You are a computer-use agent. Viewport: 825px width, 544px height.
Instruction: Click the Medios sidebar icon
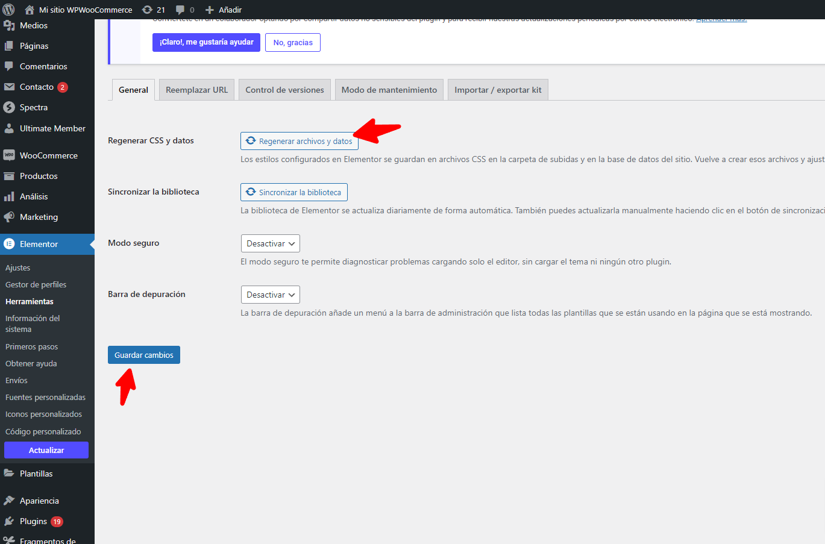click(x=9, y=25)
